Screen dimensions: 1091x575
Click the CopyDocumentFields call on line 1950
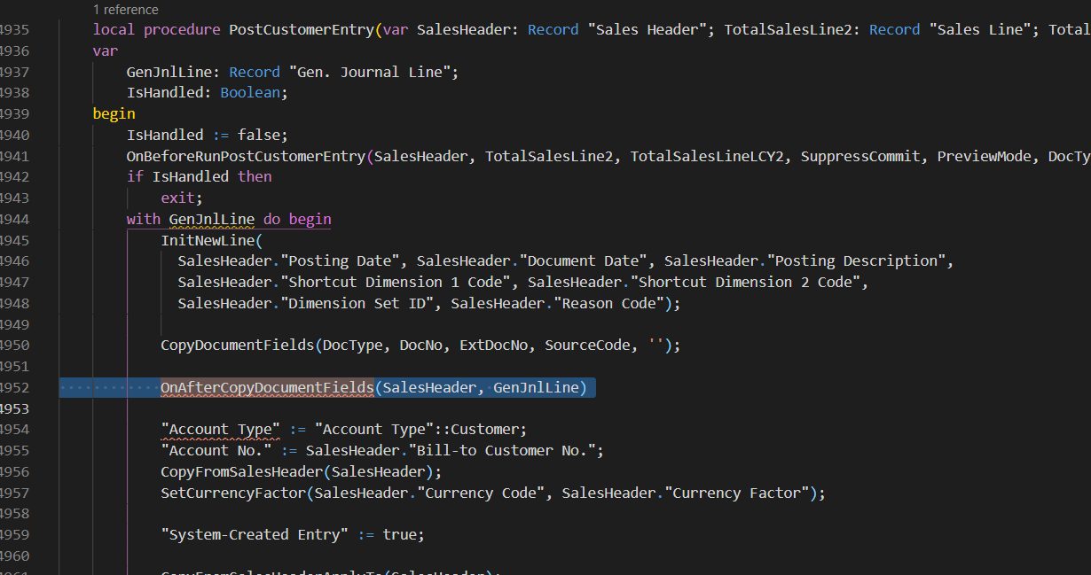point(233,345)
